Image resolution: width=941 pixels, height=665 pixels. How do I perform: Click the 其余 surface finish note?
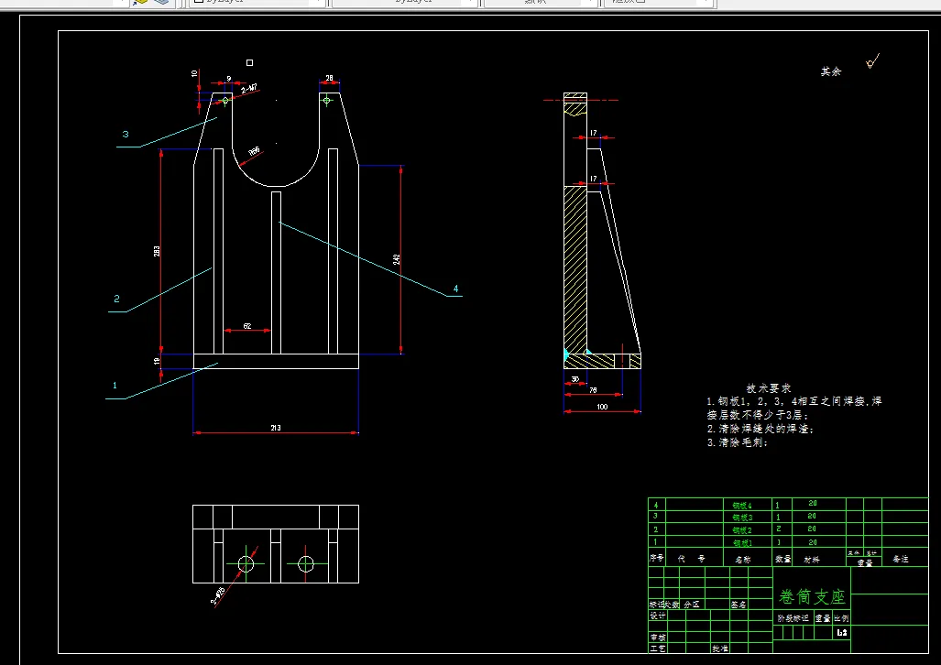(831, 71)
